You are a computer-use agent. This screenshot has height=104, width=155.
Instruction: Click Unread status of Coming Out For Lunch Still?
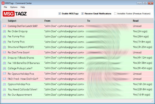137,26
